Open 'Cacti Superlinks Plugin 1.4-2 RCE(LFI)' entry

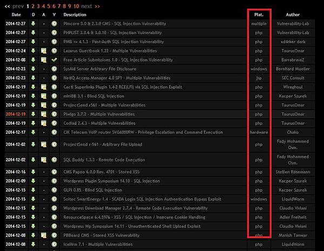coord(123,87)
